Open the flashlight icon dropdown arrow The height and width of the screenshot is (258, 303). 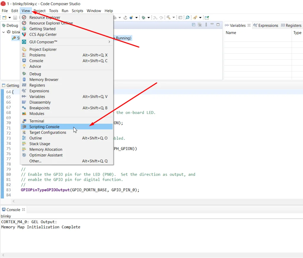click(x=200, y=17)
